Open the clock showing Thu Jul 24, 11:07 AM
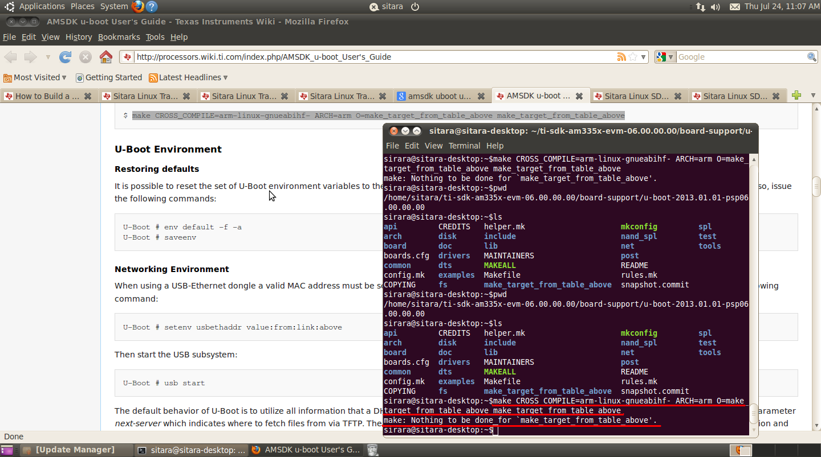 [782, 6]
